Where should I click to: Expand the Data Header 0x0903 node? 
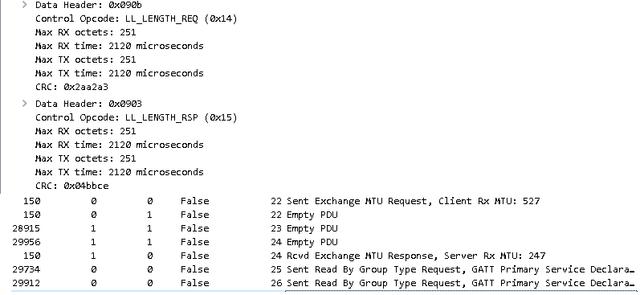pyautogui.click(x=25, y=103)
